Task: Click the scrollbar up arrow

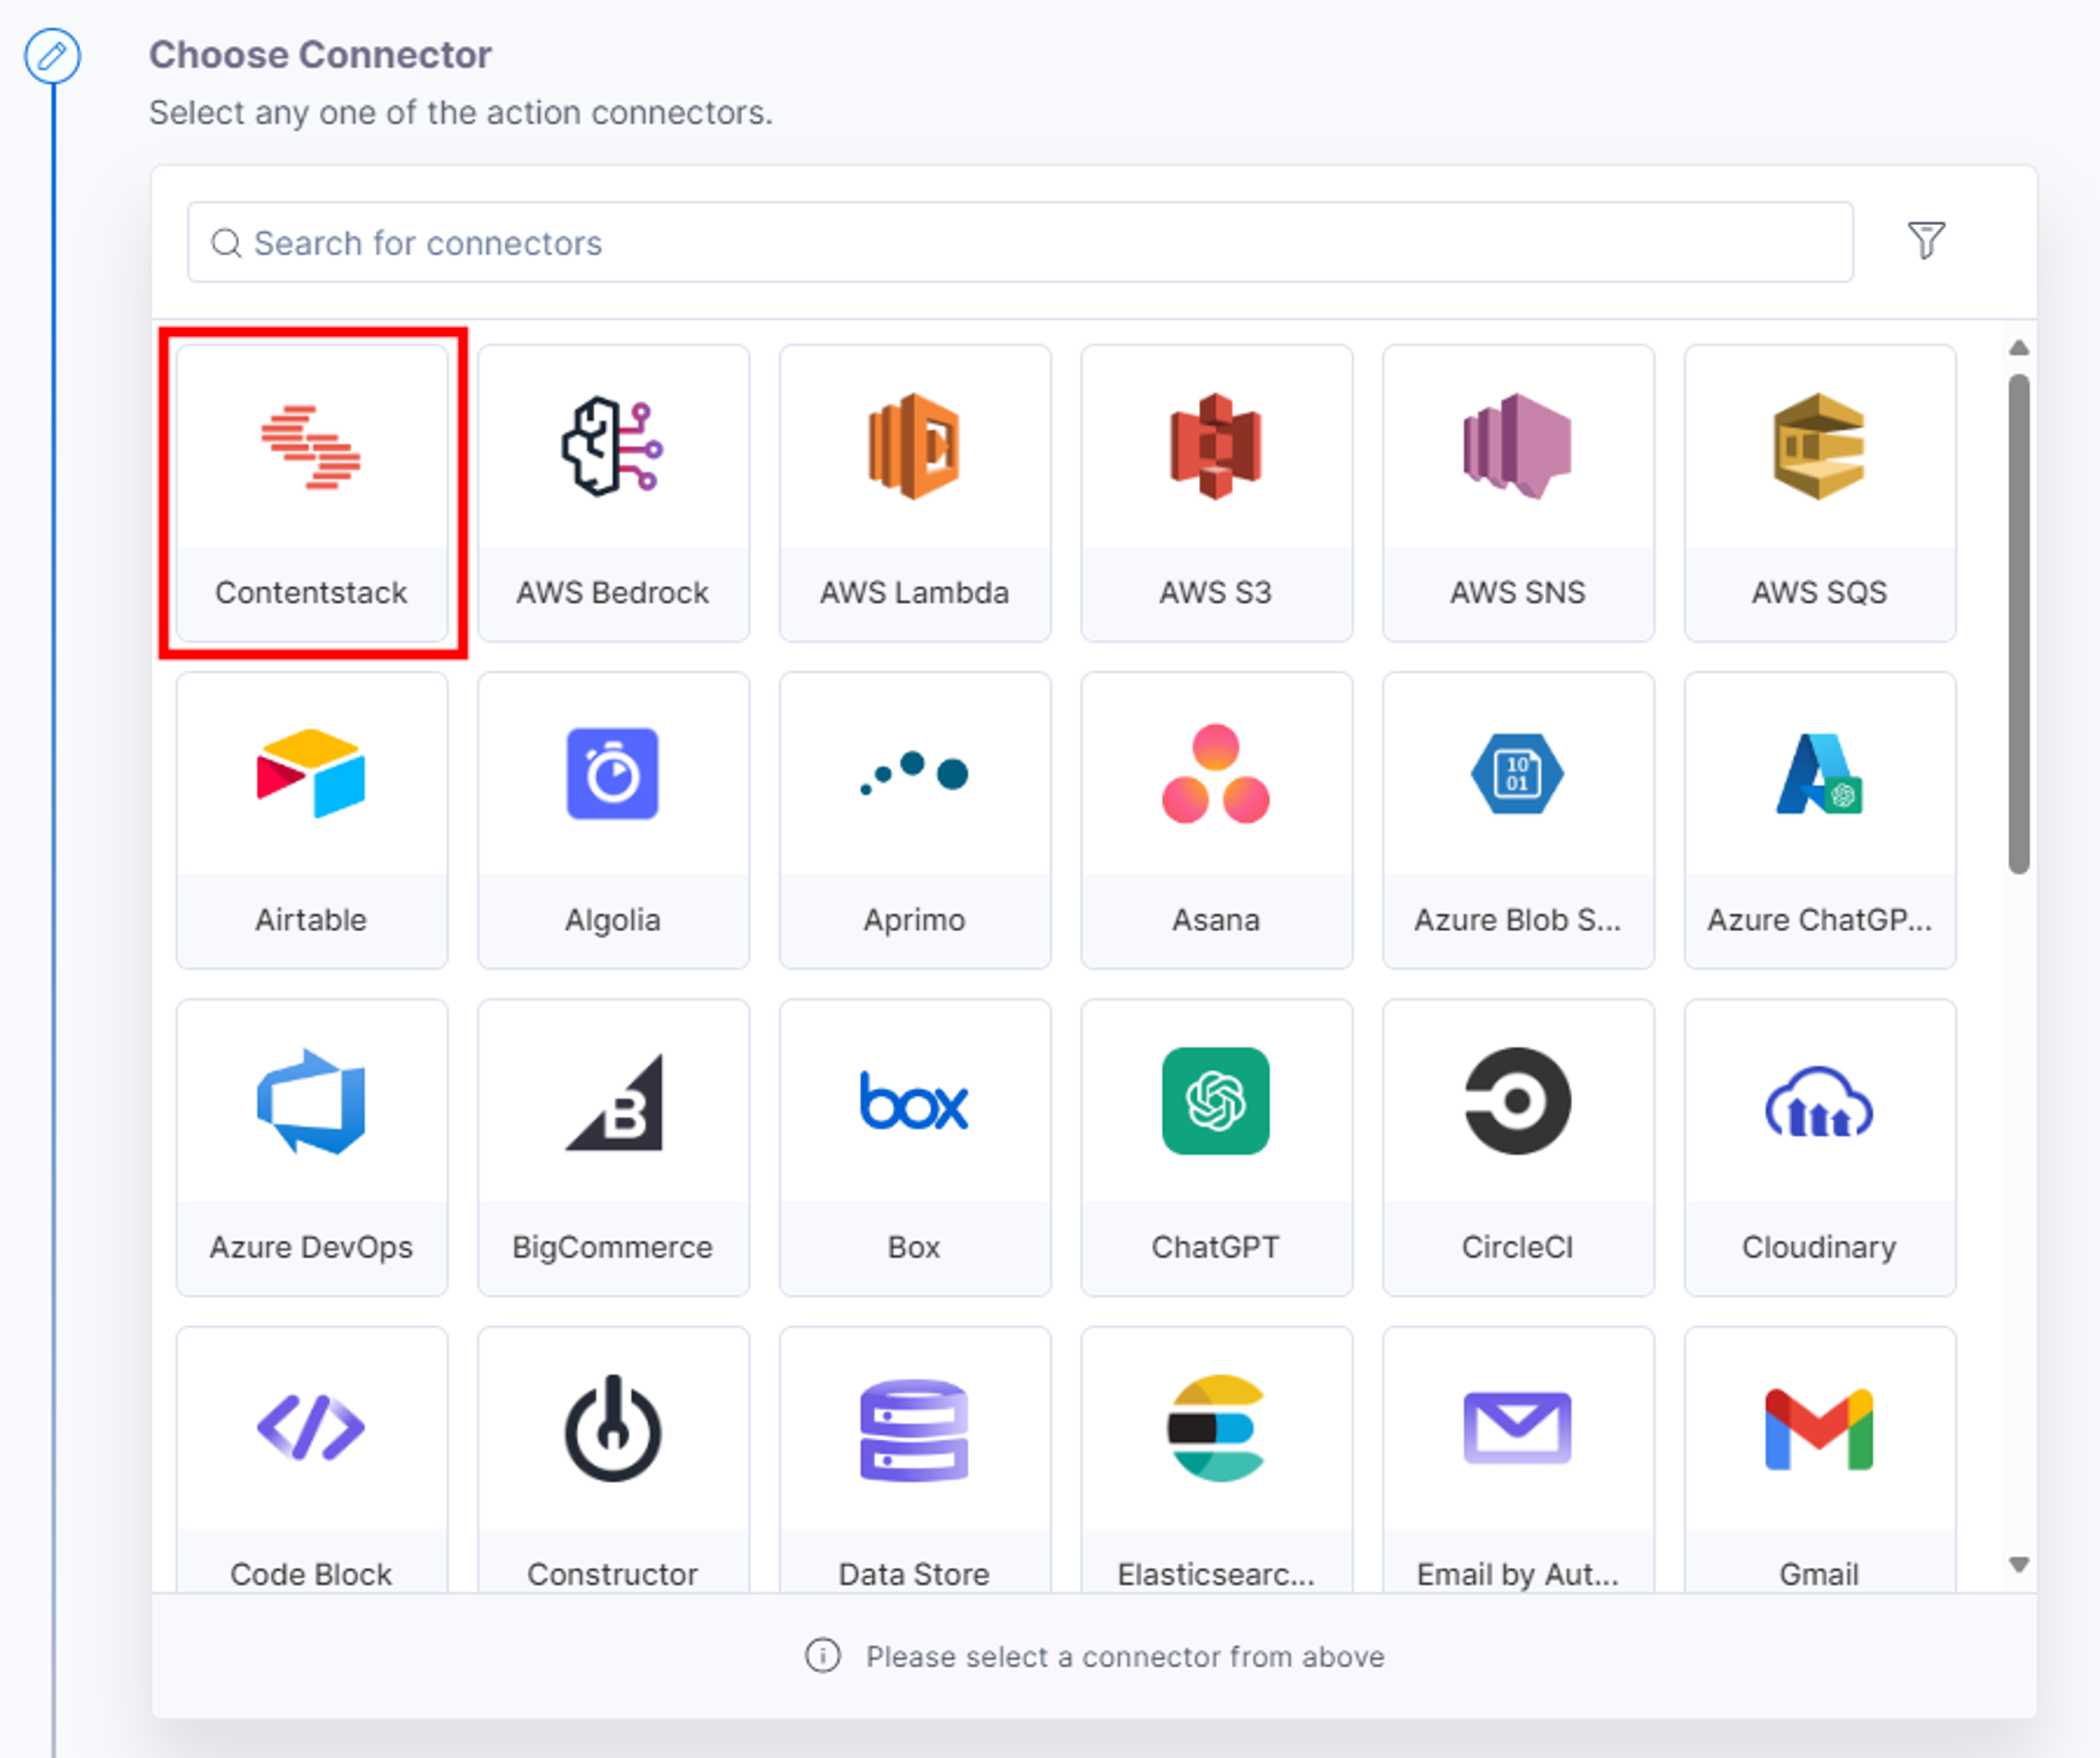Action: (2019, 348)
